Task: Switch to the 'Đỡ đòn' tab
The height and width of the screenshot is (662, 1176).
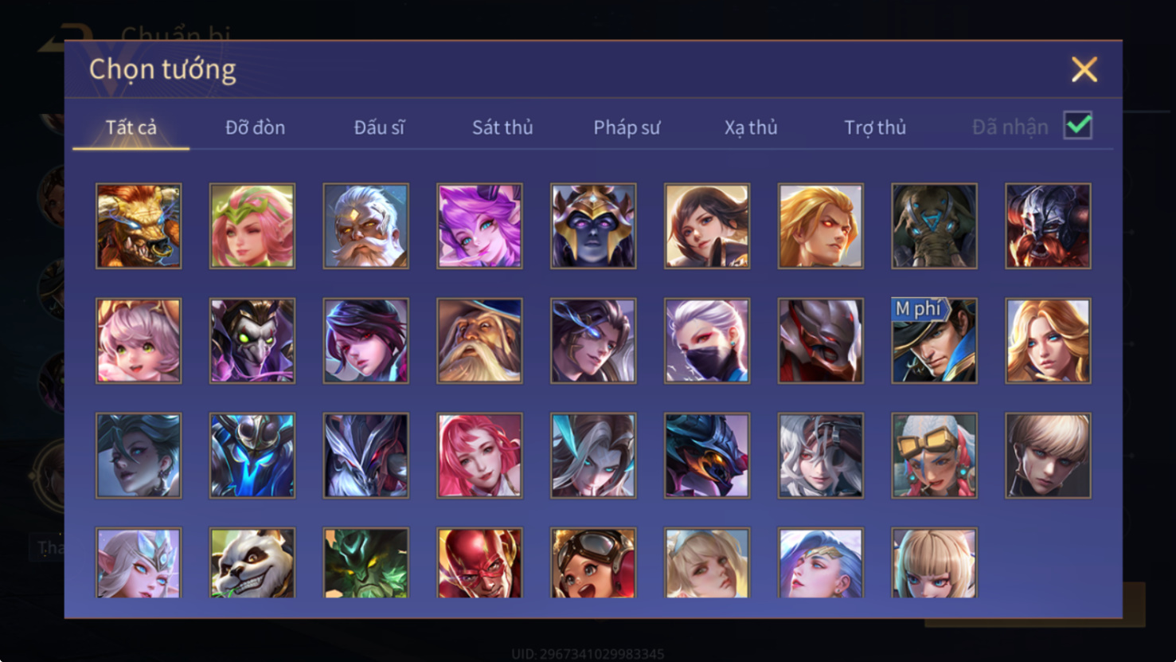Action: [x=255, y=127]
